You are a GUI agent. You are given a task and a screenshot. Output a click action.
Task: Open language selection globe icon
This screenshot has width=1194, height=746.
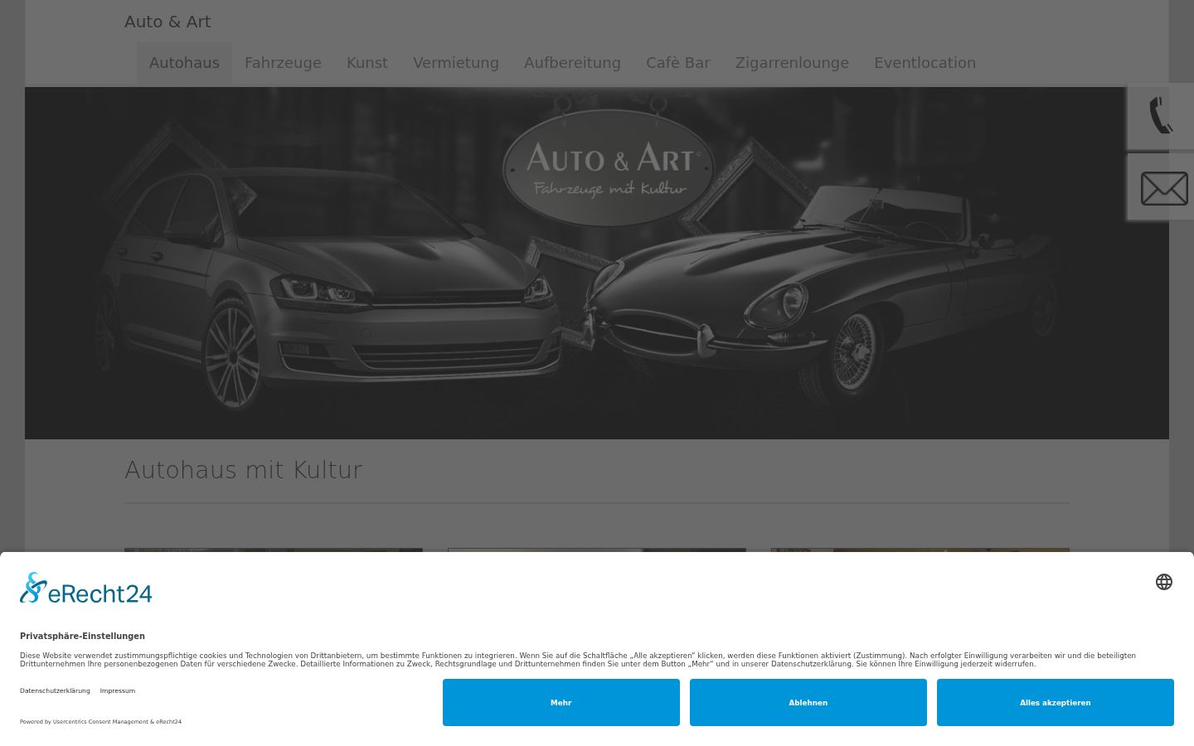pos(1164,582)
